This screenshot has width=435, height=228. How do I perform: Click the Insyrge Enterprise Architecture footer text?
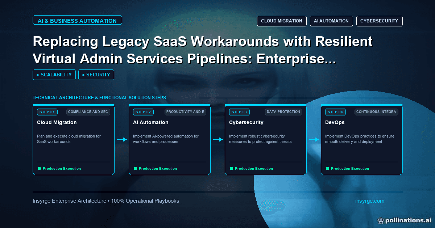tap(106, 201)
